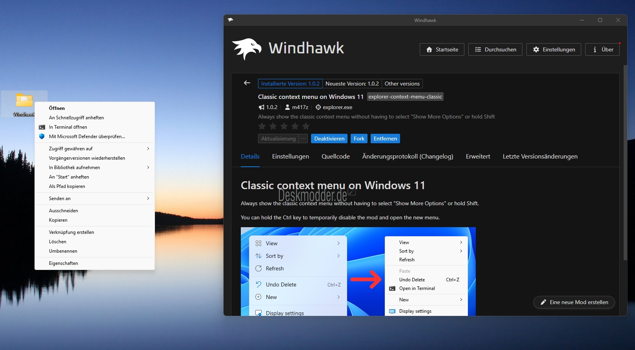The width and height of the screenshot is (635, 350).
Task: Click the back arrow in Windhawk
Action: tap(247, 83)
